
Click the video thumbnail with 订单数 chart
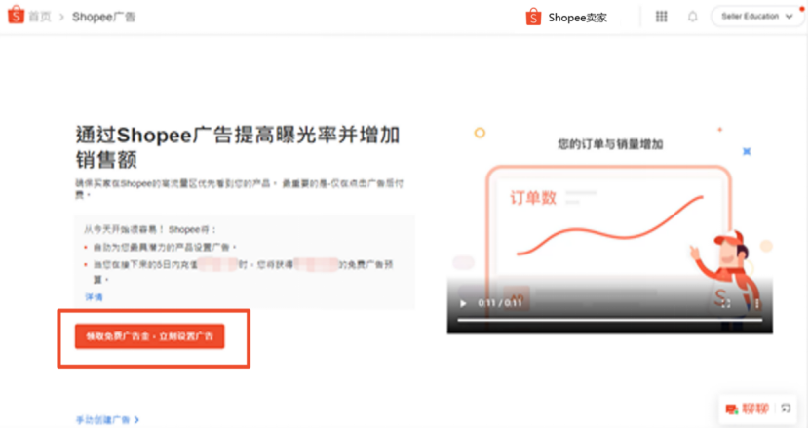point(610,227)
